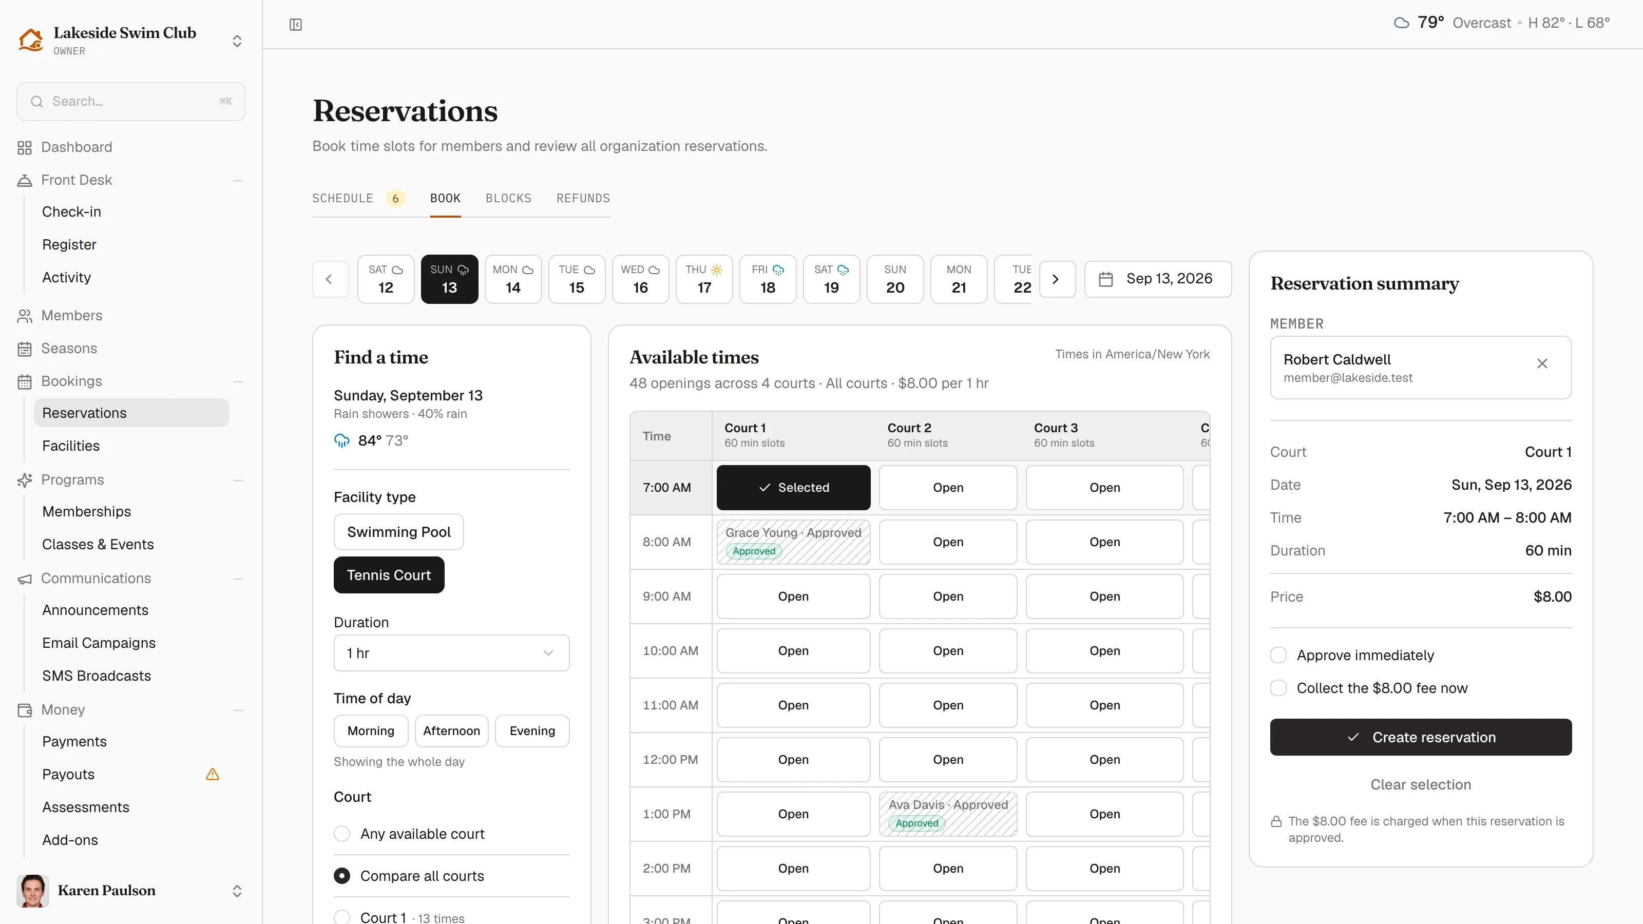Click the cloud weather icon in header
Image resolution: width=1643 pixels, height=924 pixels.
(1401, 23)
